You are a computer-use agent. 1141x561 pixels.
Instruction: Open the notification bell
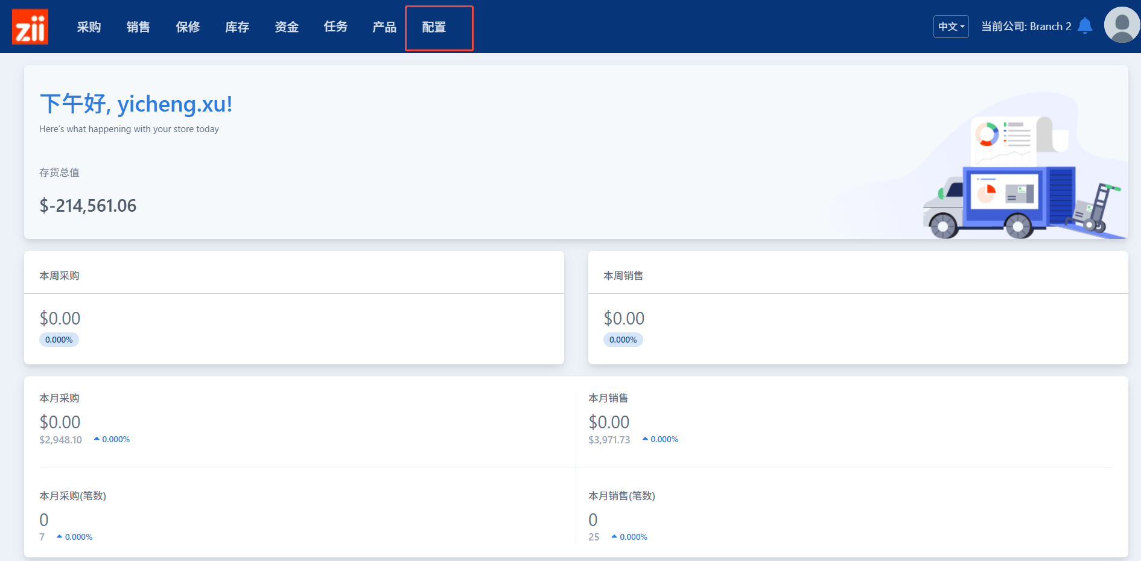[1085, 26]
